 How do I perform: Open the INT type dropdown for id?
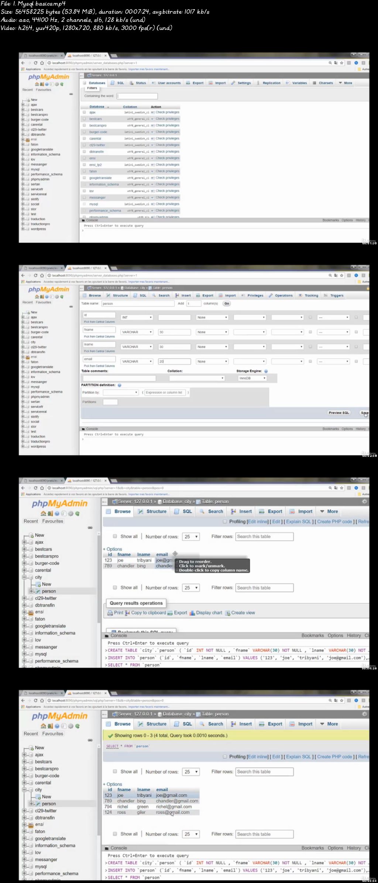tap(137, 317)
